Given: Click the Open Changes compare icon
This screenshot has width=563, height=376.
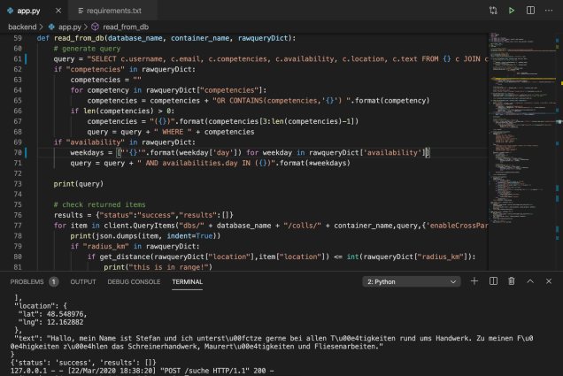Looking at the screenshot, I should tap(493, 11).
